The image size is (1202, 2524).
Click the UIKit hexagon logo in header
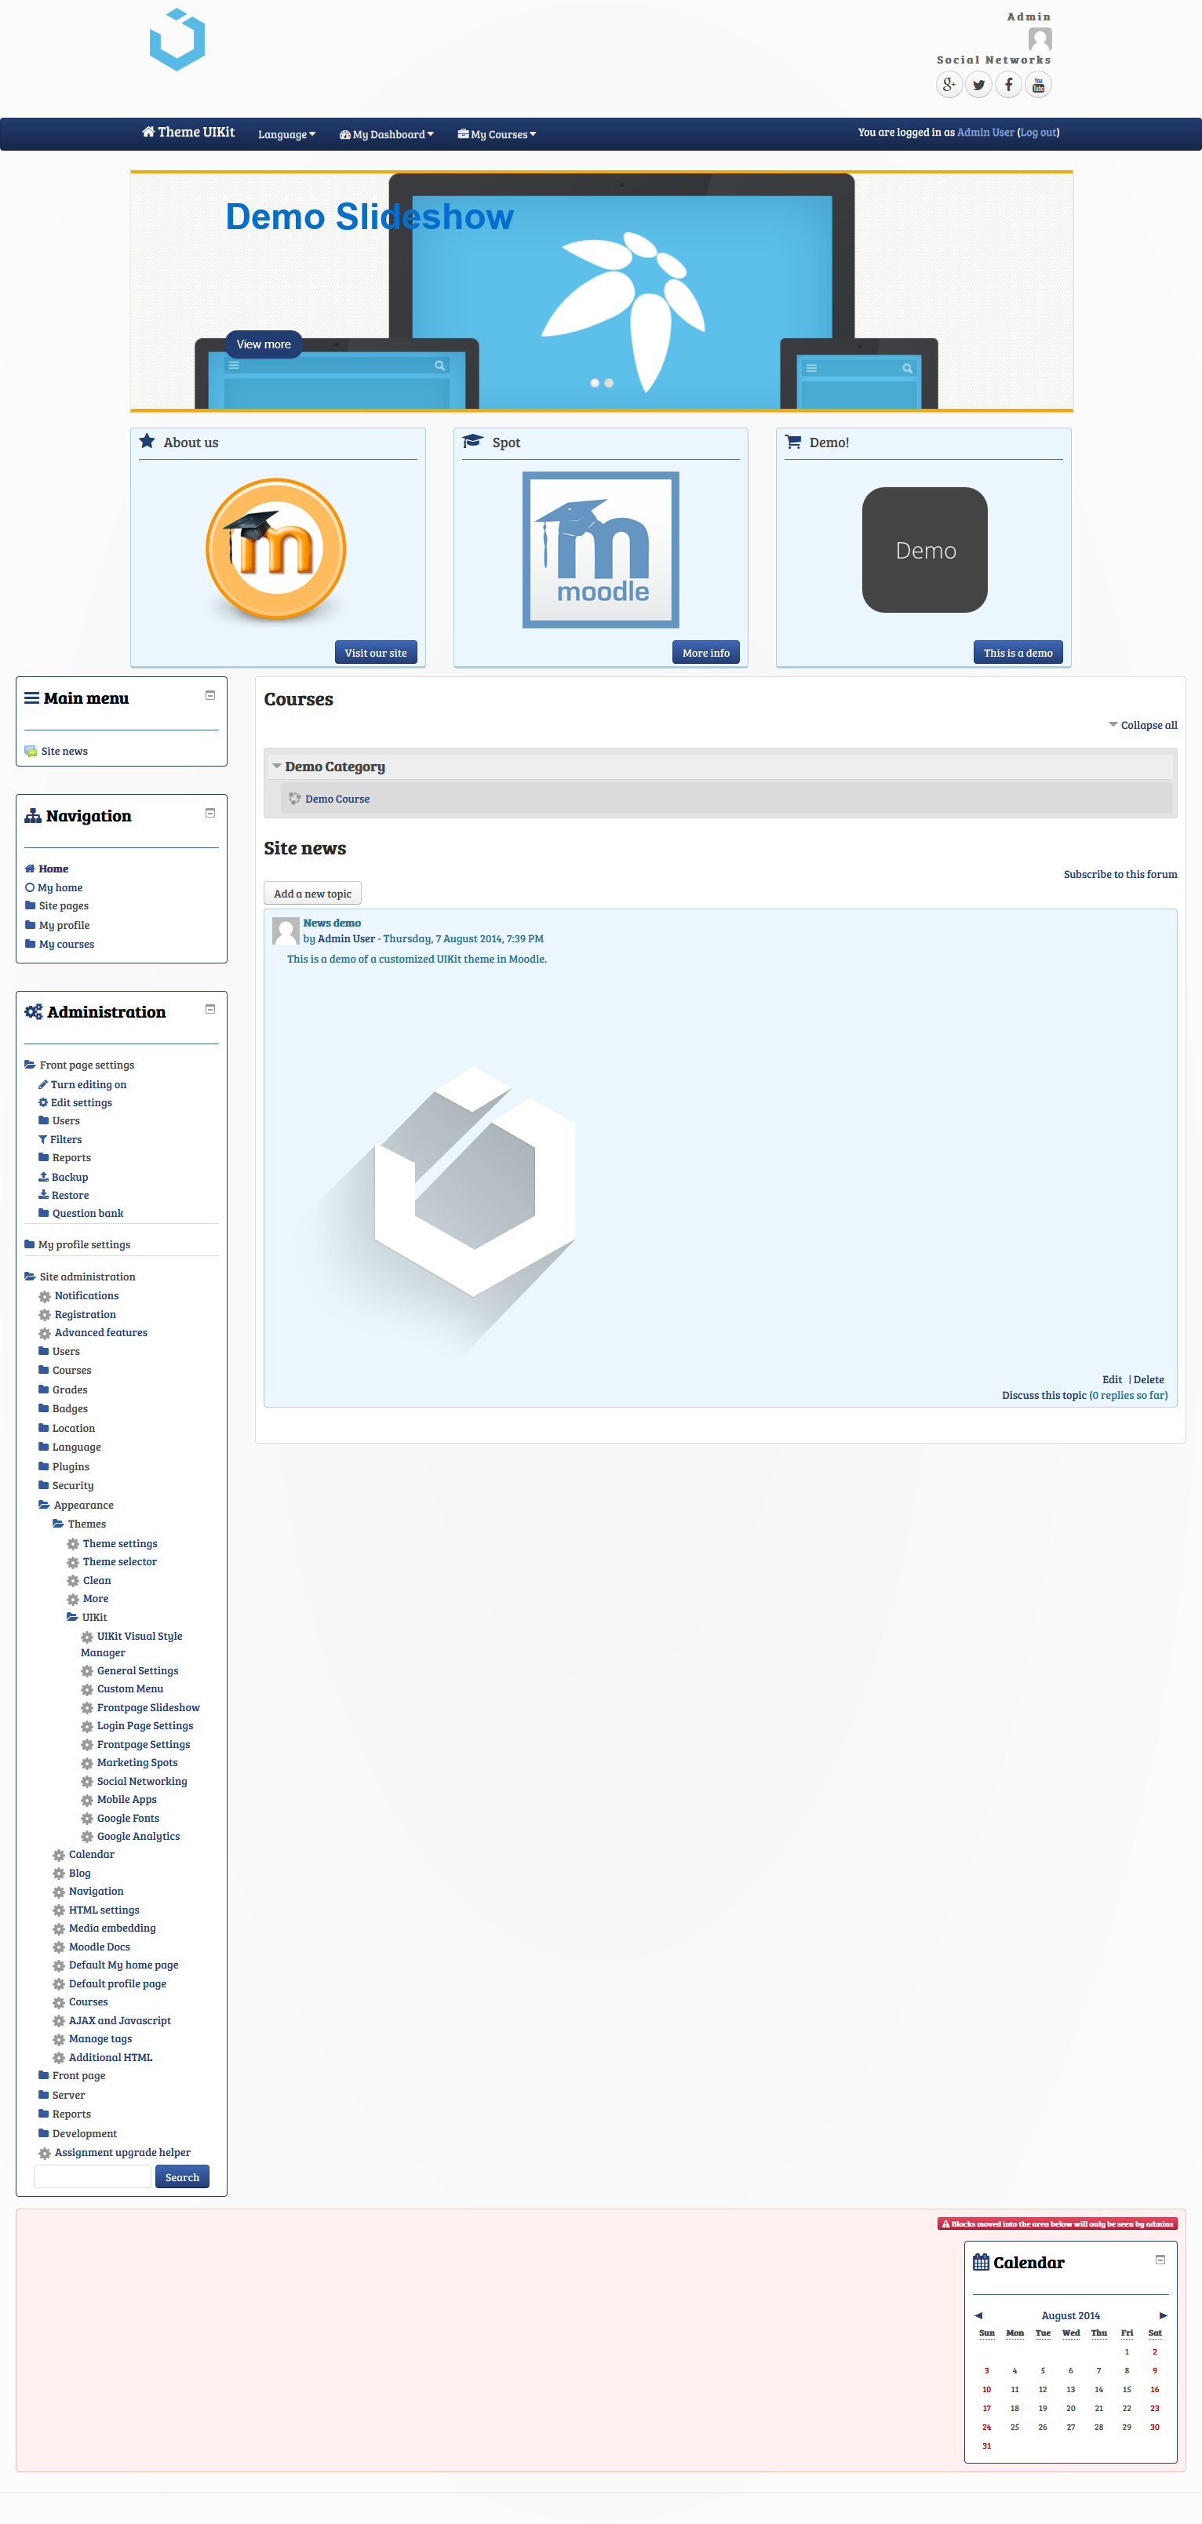coord(177,39)
